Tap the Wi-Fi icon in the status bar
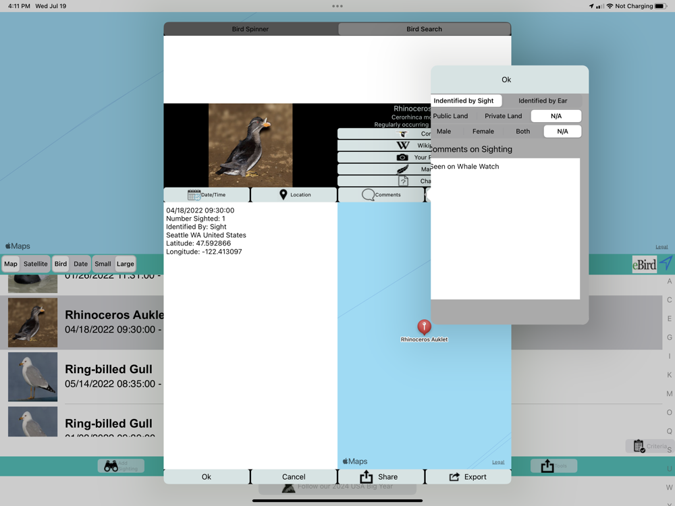 pyautogui.click(x=610, y=6)
